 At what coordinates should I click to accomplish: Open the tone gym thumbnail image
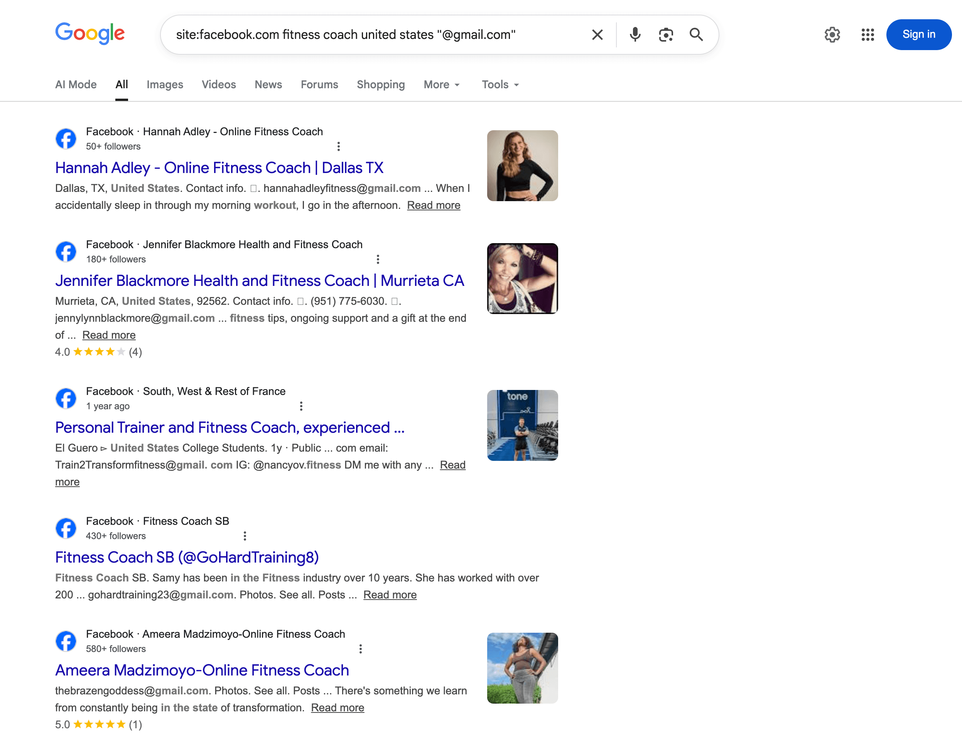(x=522, y=425)
